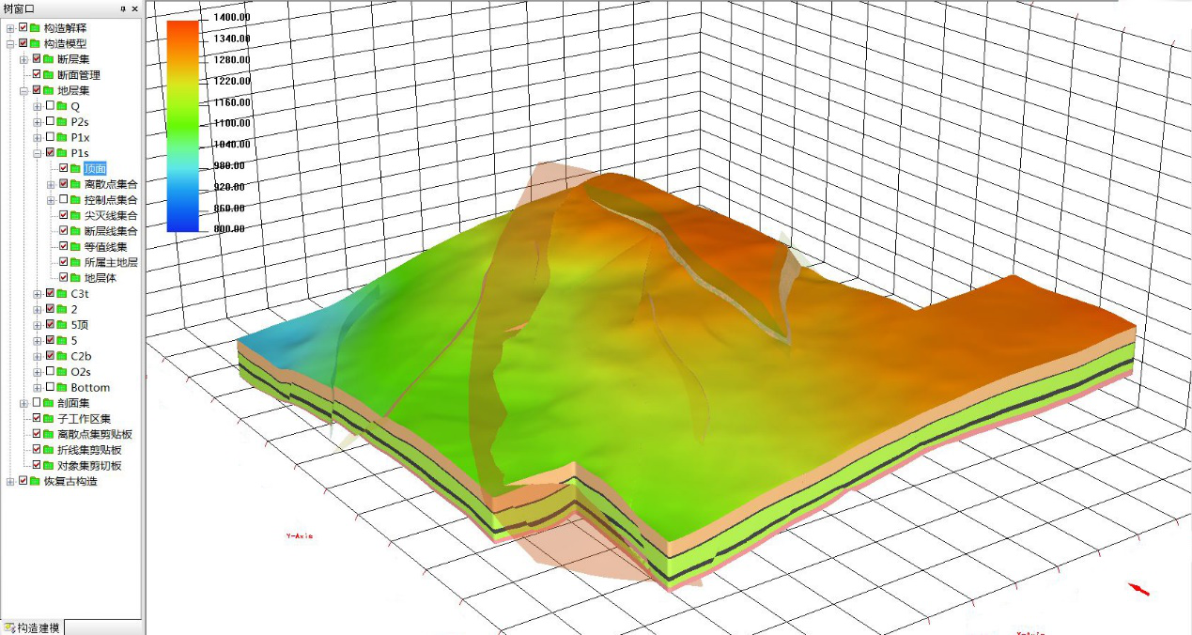Select the 顶面 tree item

pyautogui.click(x=95, y=169)
